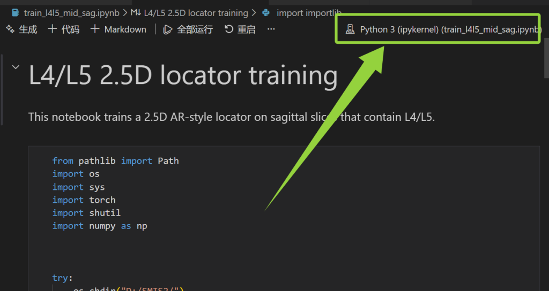549x291 pixels.
Task: Insert a new Markdown cell
Action: tap(118, 29)
